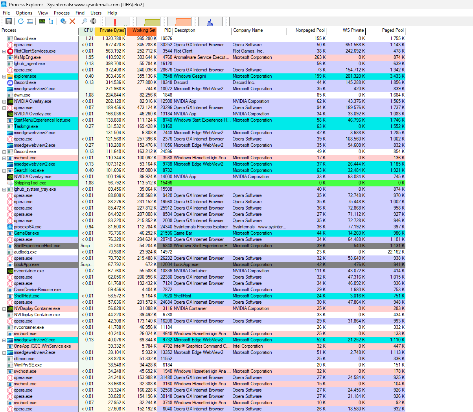Click the explorer.exe folder icon
Screen dimensions: 473x412
click(x=10, y=76)
